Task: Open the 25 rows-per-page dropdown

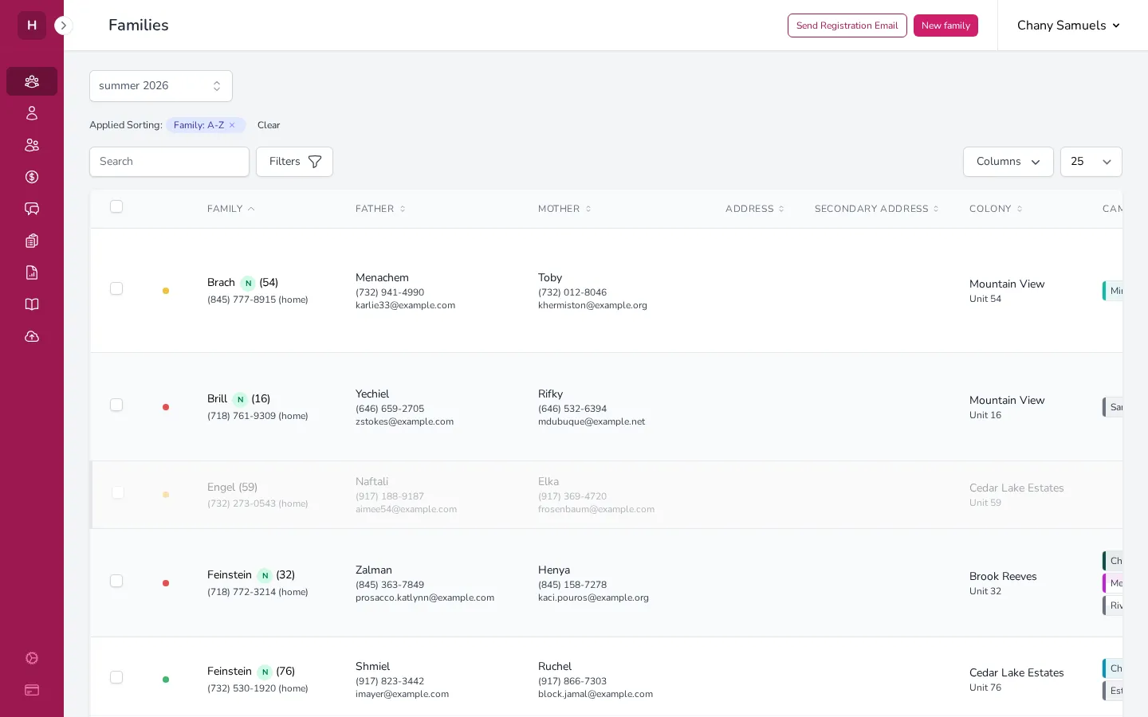Action: click(1091, 162)
